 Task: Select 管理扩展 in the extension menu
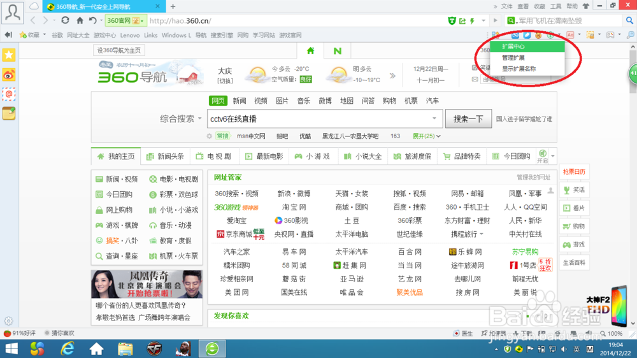click(x=527, y=58)
